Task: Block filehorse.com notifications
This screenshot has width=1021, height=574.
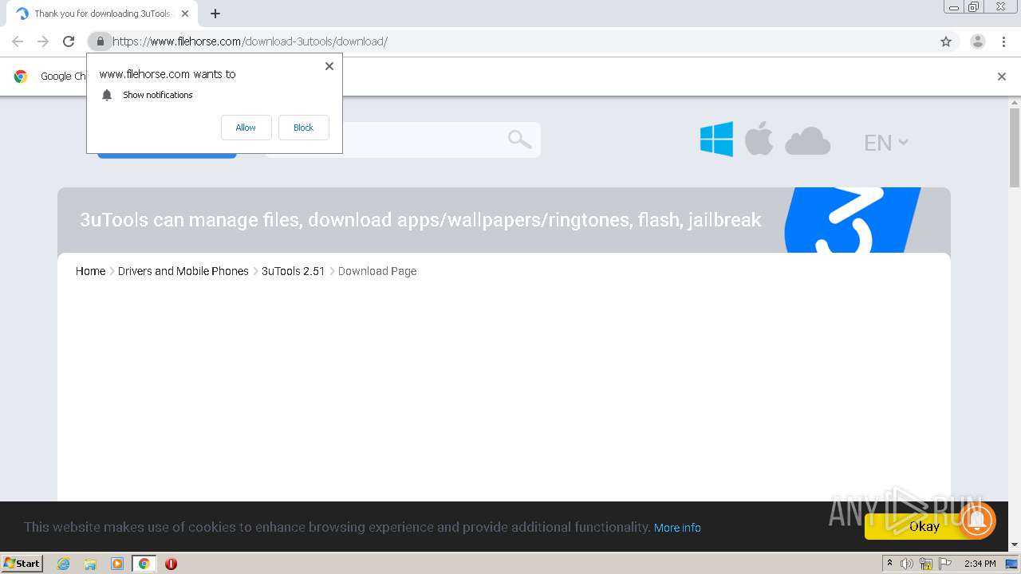Action: tap(303, 128)
